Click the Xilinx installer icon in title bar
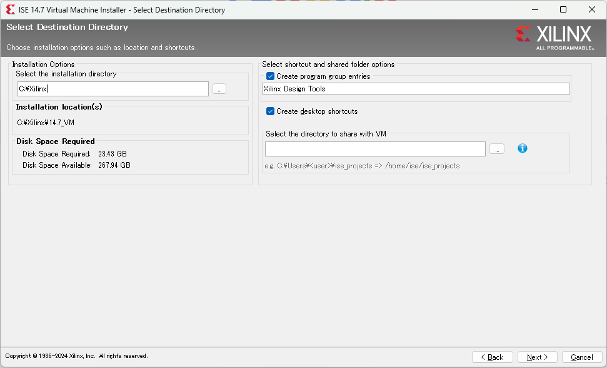Image resolution: width=607 pixels, height=368 pixels. [11, 9]
